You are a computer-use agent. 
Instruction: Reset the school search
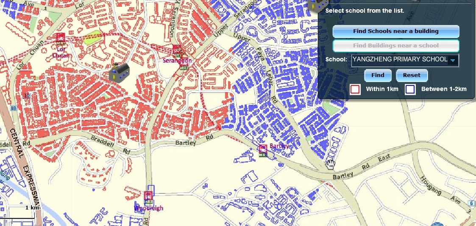coord(412,75)
